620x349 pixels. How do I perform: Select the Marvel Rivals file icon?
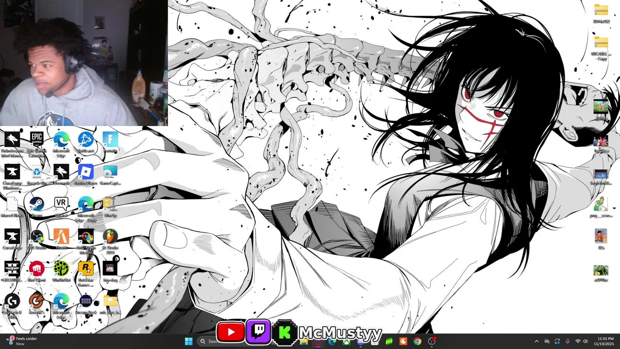pyautogui.click(x=12, y=207)
